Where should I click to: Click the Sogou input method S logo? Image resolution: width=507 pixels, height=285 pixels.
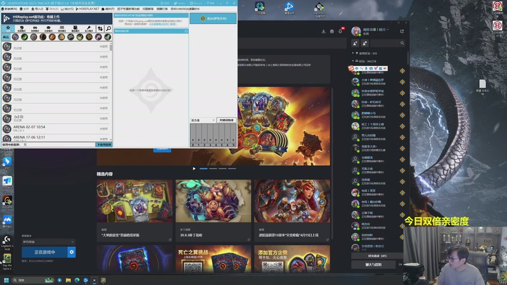tap(351, 68)
